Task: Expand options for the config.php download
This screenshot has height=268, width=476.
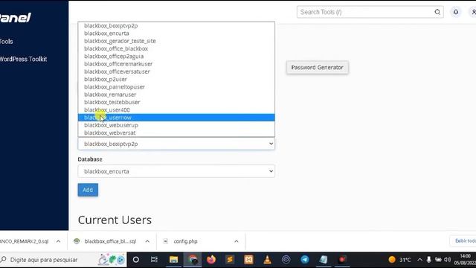Action: [237, 241]
